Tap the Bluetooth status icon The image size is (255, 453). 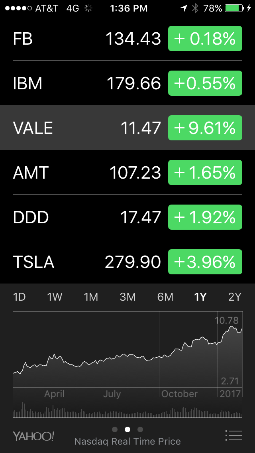click(195, 8)
